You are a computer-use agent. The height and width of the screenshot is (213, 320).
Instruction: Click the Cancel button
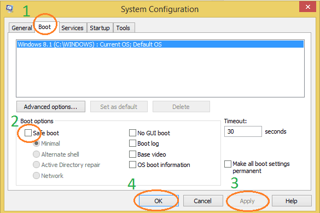coord(203,201)
